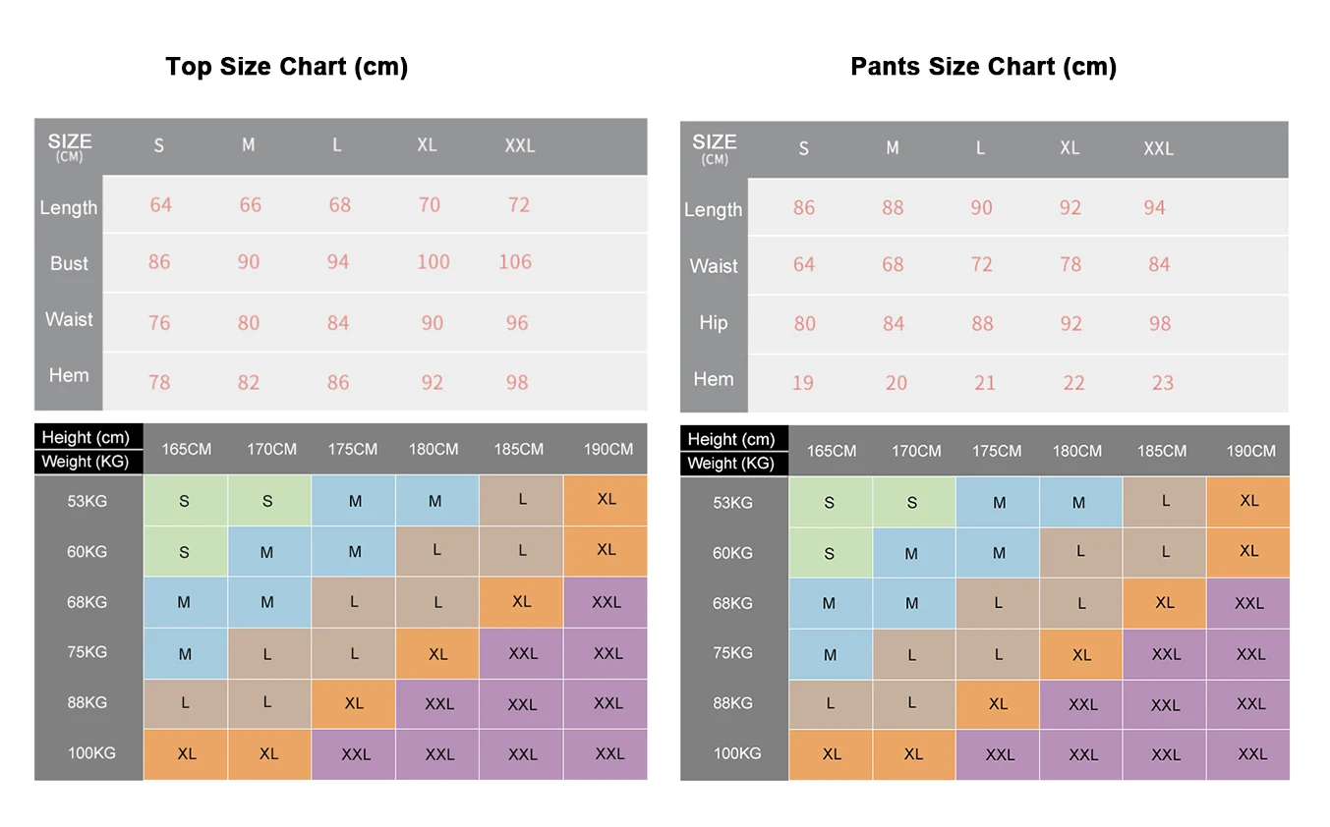
Task: Click Top chart purple XXL cell at 68KG, 190CM
Action: click(607, 602)
